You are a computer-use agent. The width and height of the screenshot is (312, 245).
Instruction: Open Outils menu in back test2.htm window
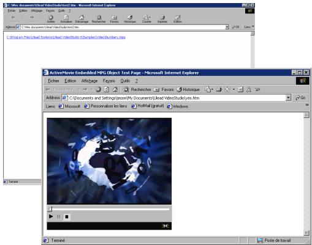tap(61, 10)
